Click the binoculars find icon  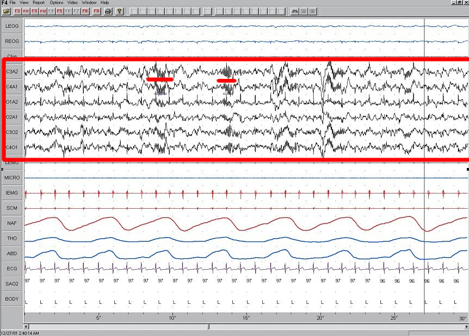pos(295,11)
